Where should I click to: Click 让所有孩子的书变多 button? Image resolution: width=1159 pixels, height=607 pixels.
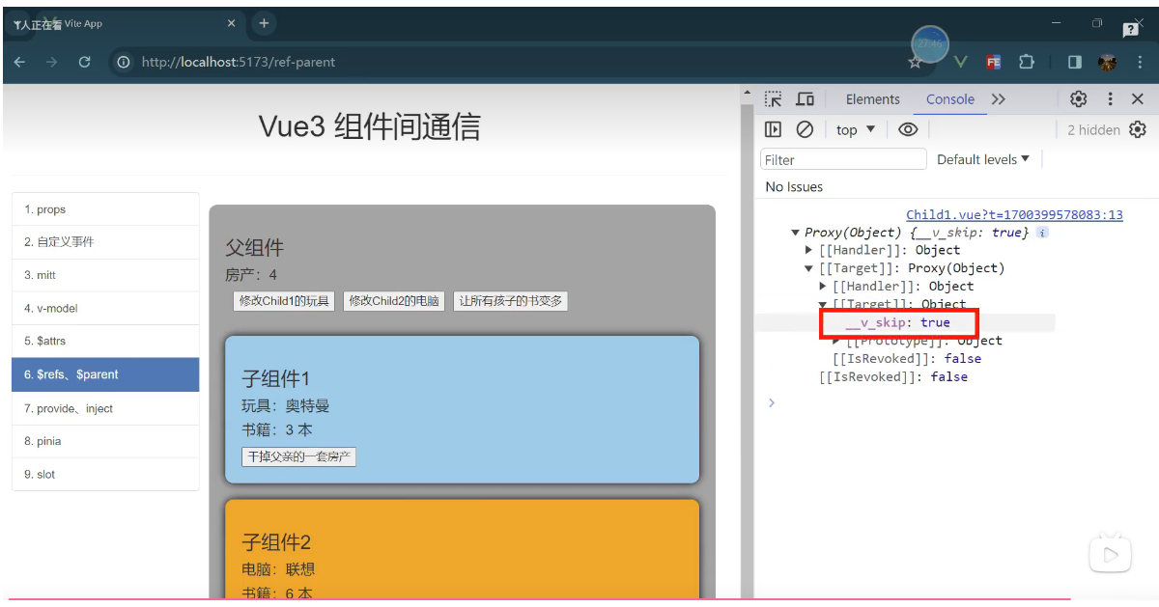pos(510,301)
